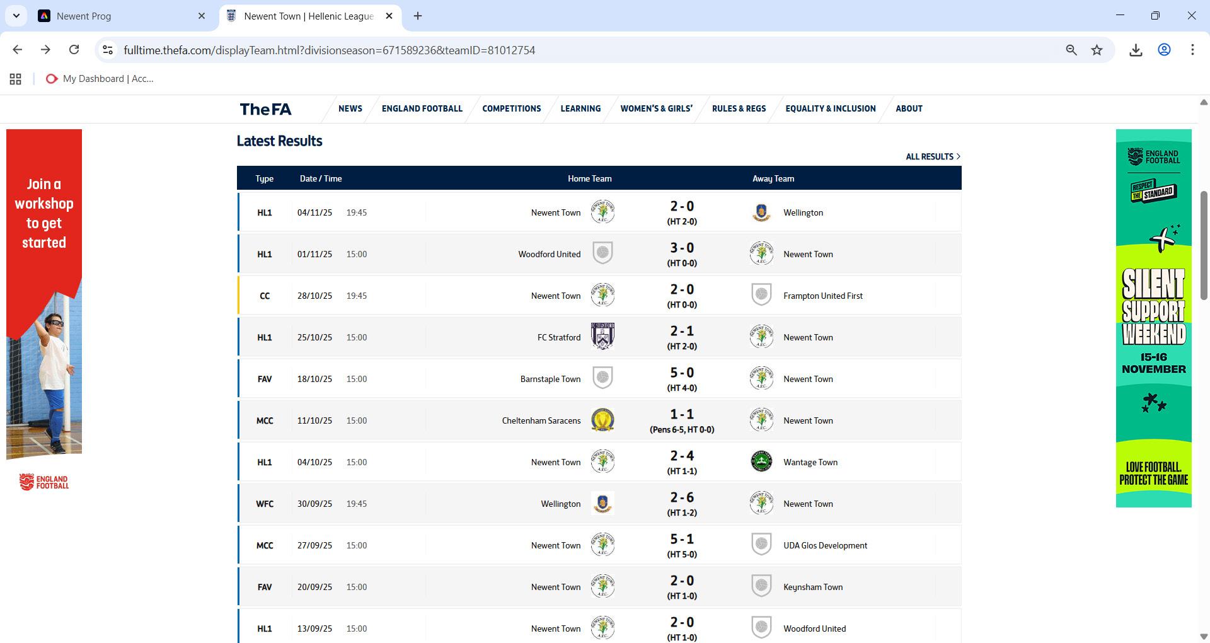Screen dimensions: 1210x643
Task: Open the apps grid in bookmarks bar
Action: 16,79
